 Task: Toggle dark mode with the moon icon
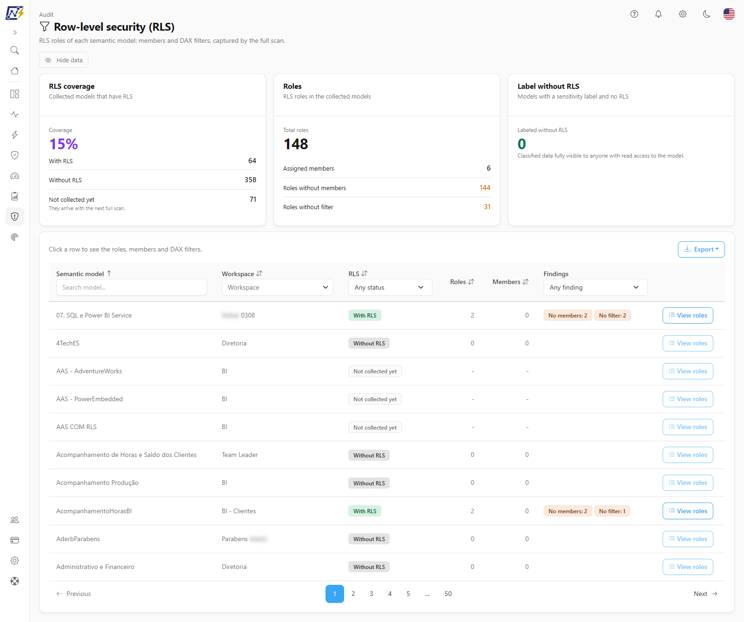click(x=707, y=14)
